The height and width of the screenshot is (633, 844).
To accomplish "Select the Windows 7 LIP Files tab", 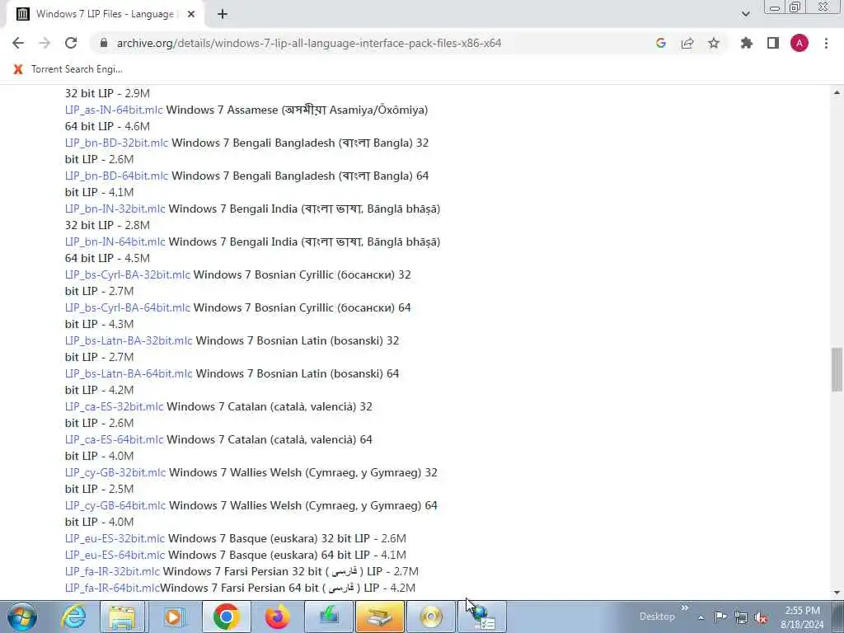I will click(x=105, y=14).
